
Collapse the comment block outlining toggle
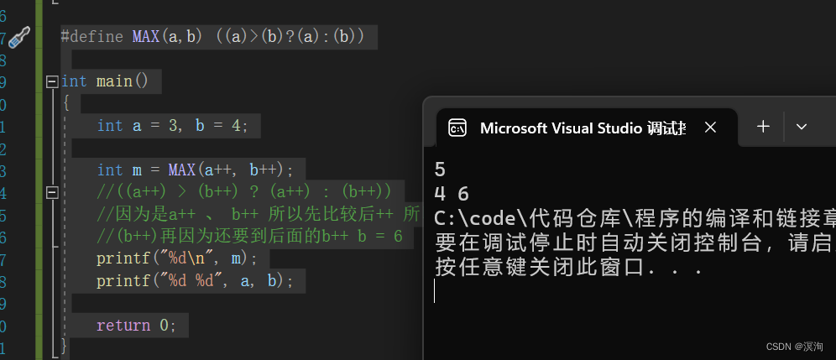pos(52,192)
